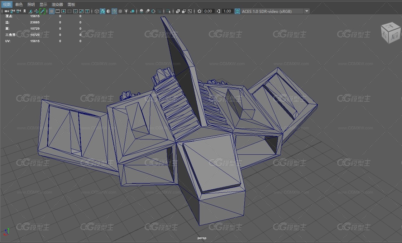Click the X-Ray icon

(x=178, y=11)
